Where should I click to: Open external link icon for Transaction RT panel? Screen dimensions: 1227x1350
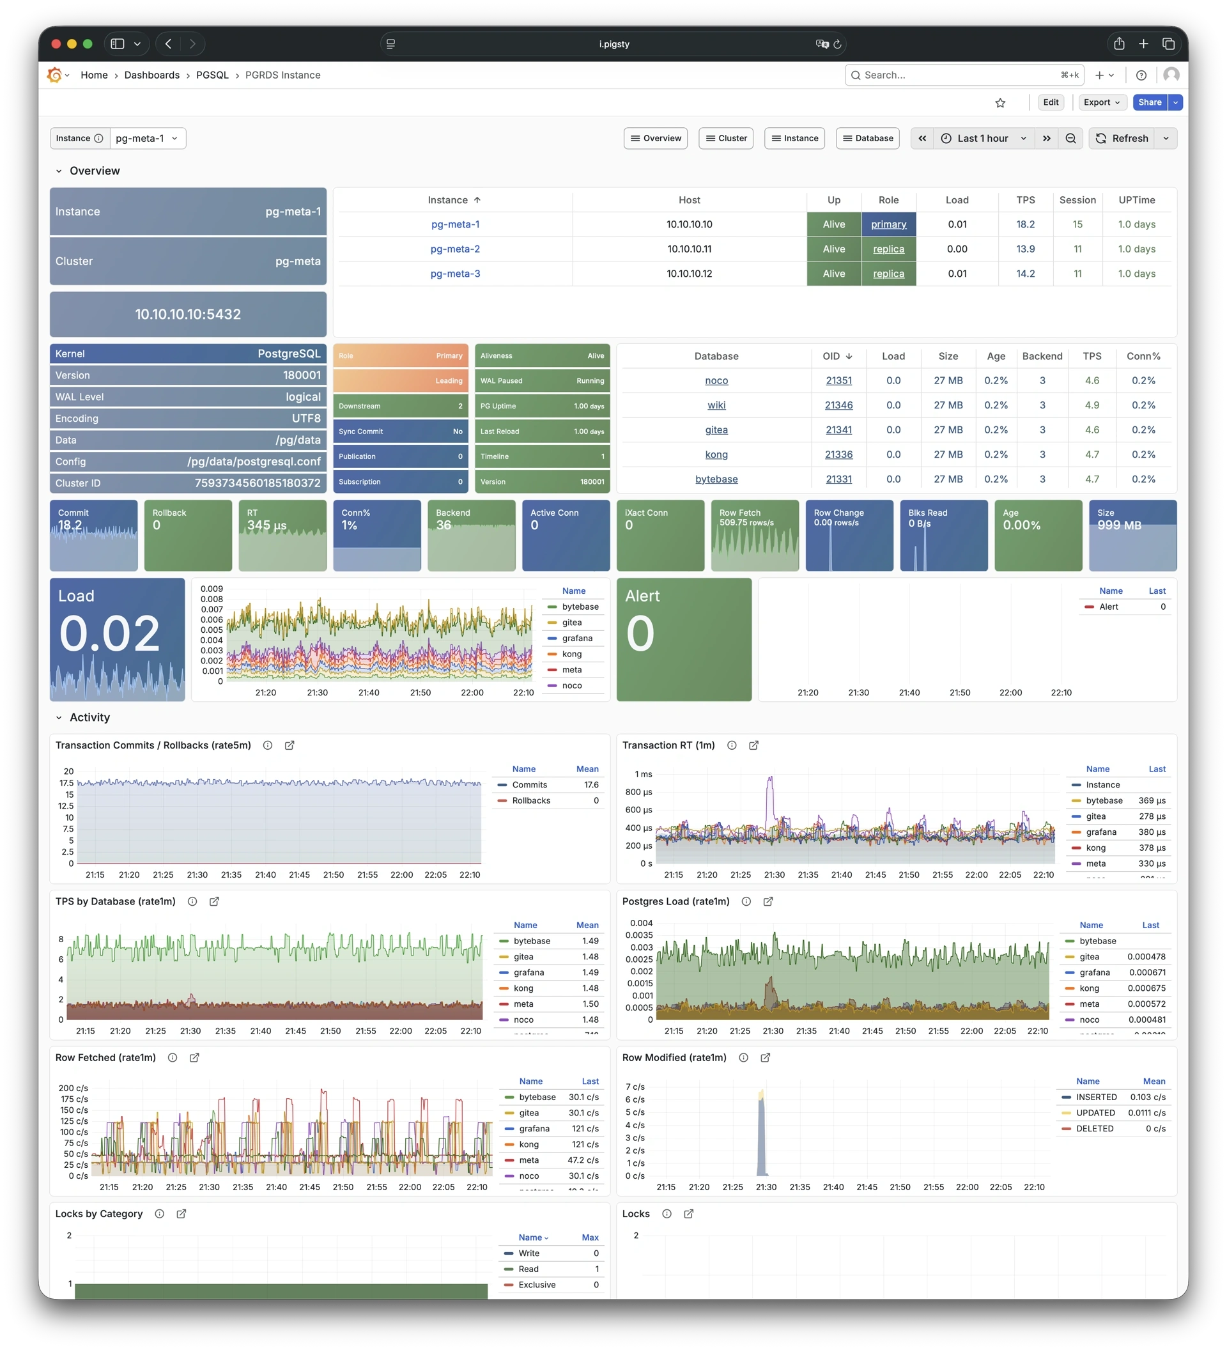(x=753, y=745)
